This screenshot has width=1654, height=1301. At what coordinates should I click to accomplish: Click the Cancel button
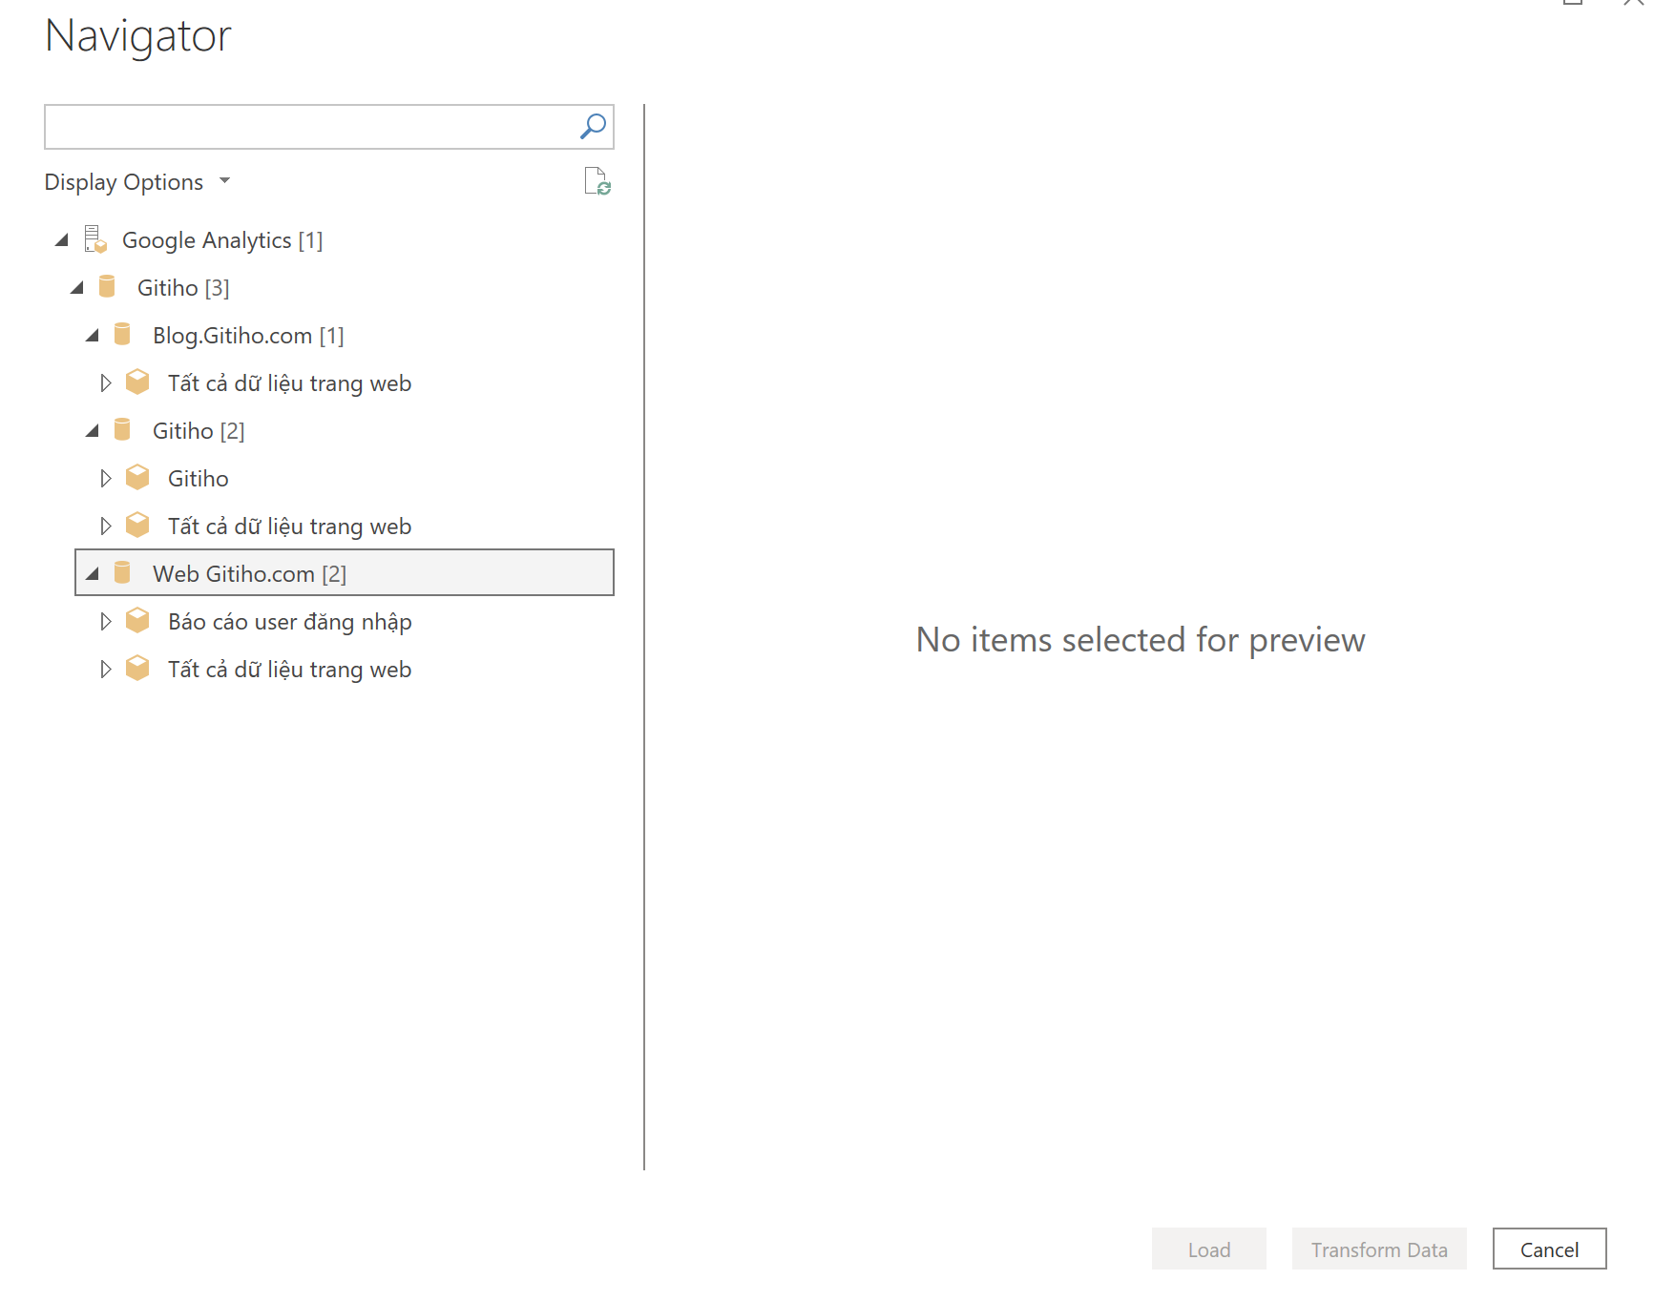pyautogui.click(x=1549, y=1249)
